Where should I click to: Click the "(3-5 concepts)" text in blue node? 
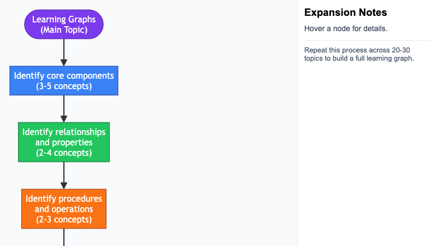coord(64,86)
